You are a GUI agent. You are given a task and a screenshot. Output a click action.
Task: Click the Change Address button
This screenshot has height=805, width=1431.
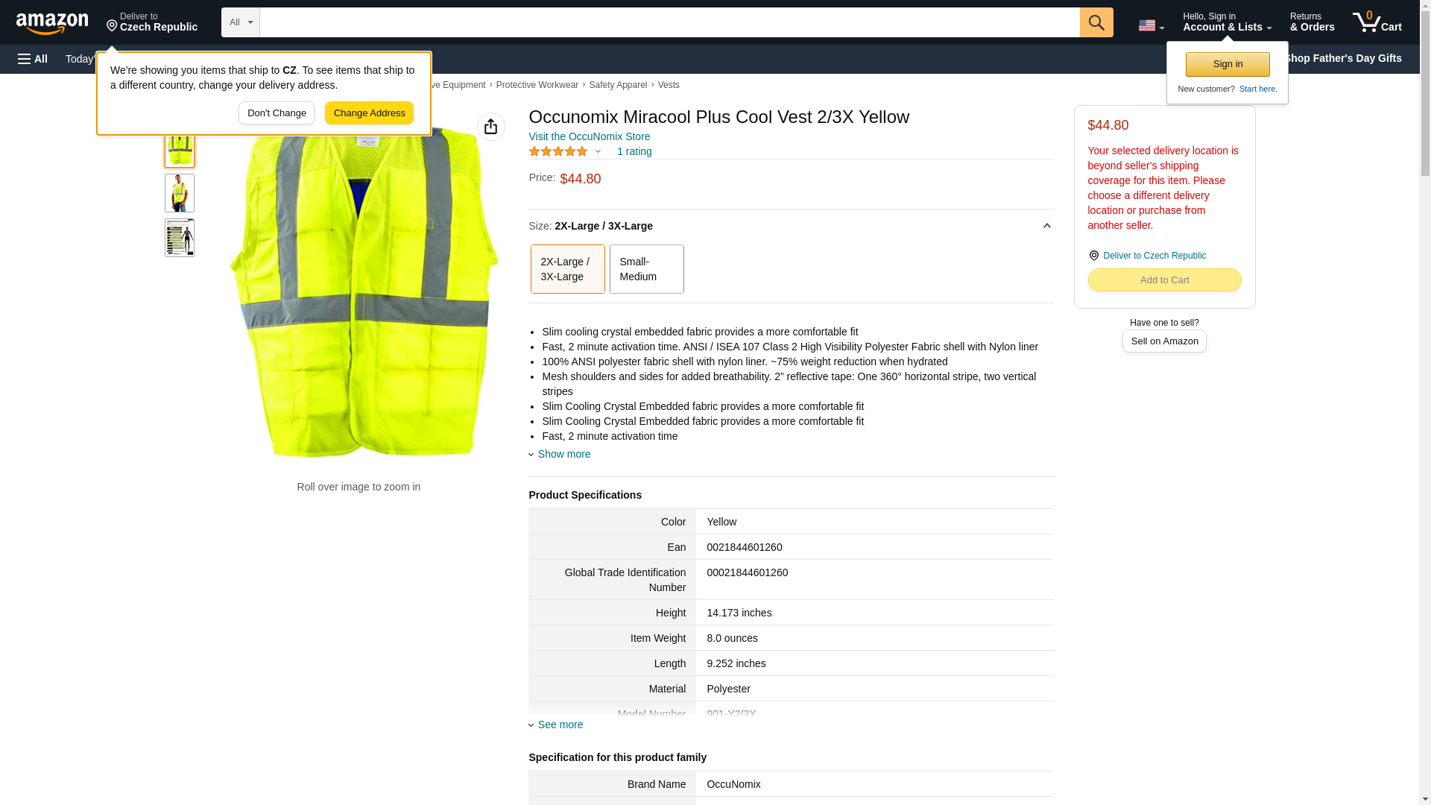point(369,113)
